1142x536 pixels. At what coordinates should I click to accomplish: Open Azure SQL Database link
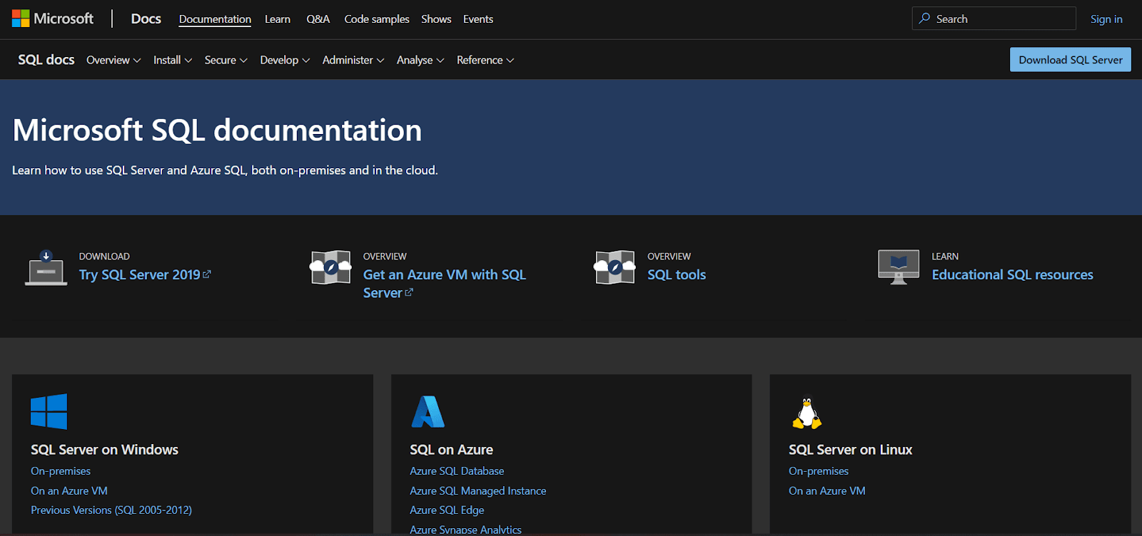[457, 471]
